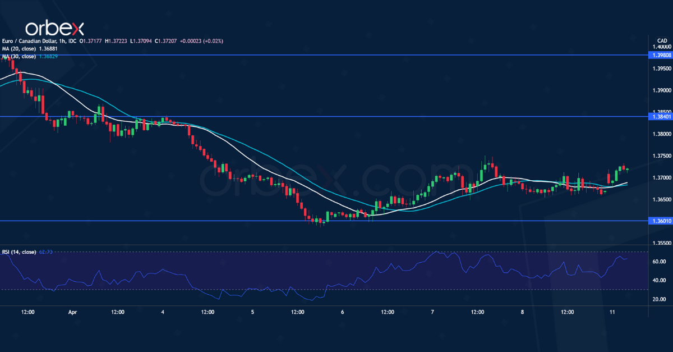This screenshot has height=352, width=673.
Task: Click the date label 6 on the time axis
Action: coord(342,312)
